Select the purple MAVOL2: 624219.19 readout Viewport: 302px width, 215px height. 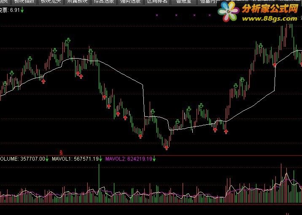click(129, 159)
